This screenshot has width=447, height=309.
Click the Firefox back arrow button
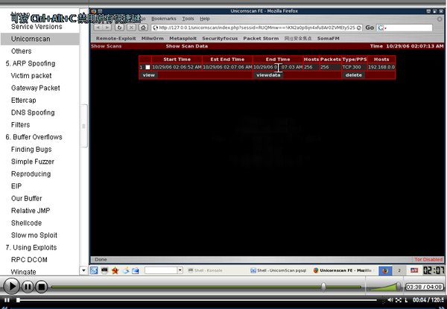coord(98,28)
